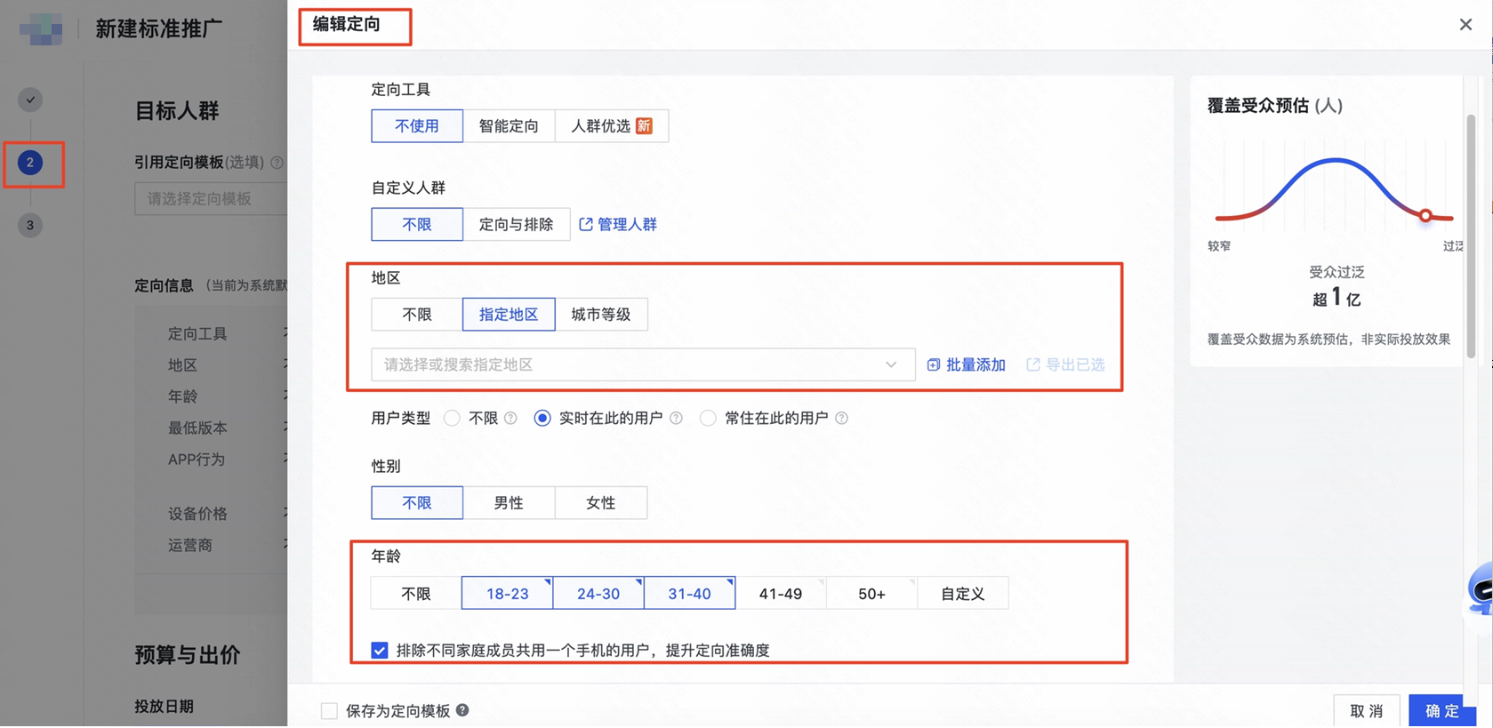This screenshot has width=1493, height=728.
Task: Click the 确定 button
Action: 1442,711
